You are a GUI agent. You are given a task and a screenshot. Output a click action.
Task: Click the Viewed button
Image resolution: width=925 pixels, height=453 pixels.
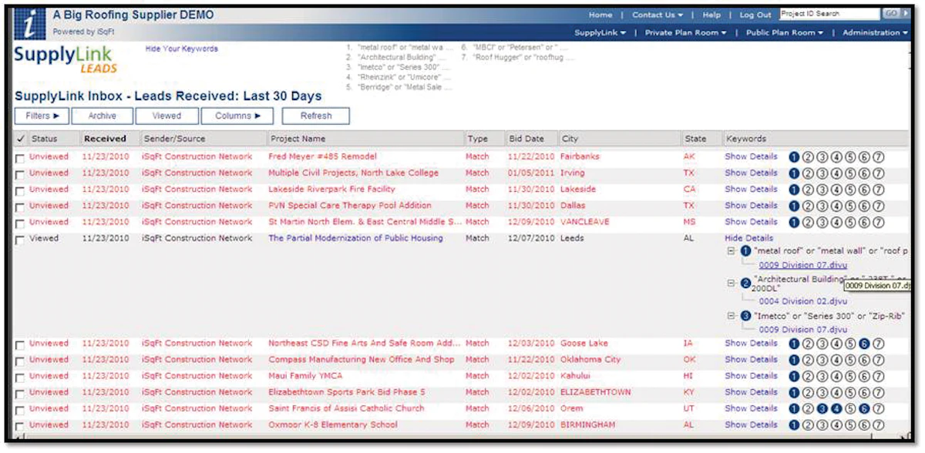pyautogui.click(x=166, y=116)
